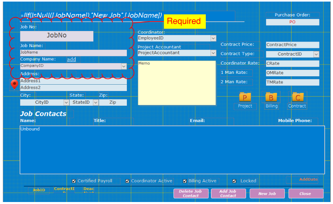Click the Address2 field

tap(73, 87)
